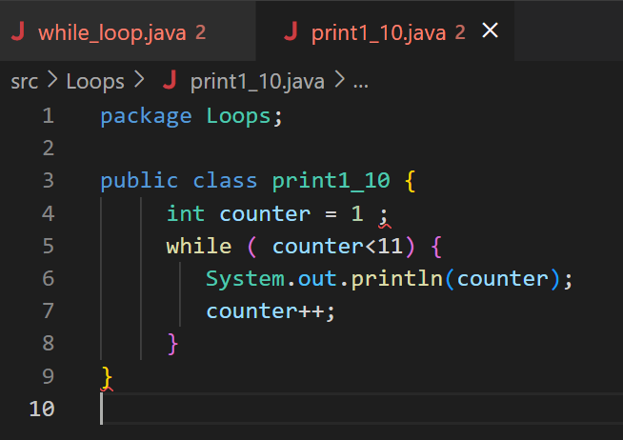Select the print1_10.java tab
This screenshot has width=623, height=440.
coord(385,31)
